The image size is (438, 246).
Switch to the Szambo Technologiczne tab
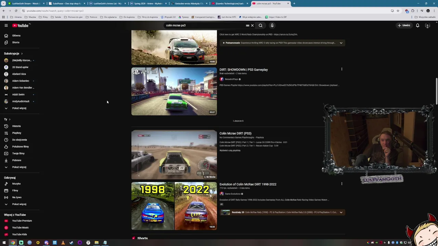(x=230, y=3)
